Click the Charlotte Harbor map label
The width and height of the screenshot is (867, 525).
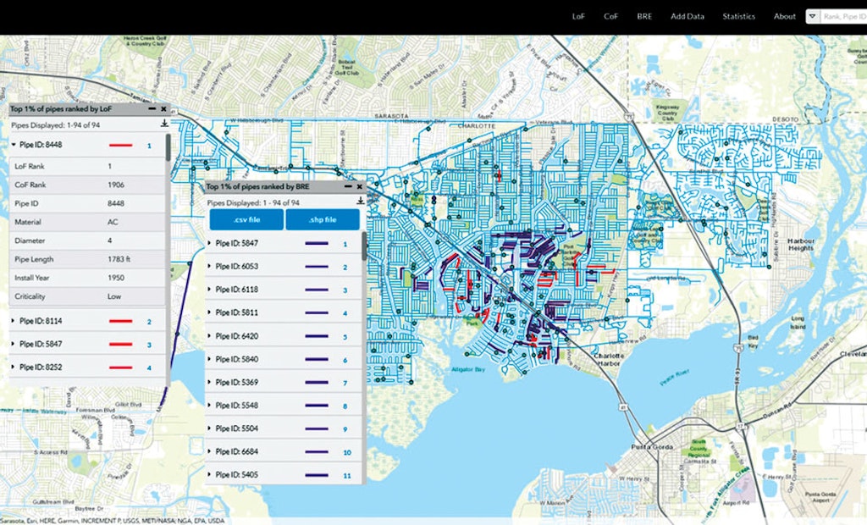608,360
